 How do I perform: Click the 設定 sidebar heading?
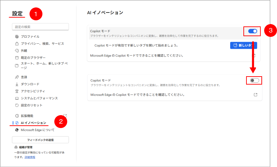pos(17,14)
